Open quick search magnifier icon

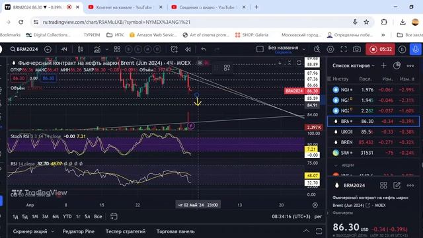click(x=317, y=49)
